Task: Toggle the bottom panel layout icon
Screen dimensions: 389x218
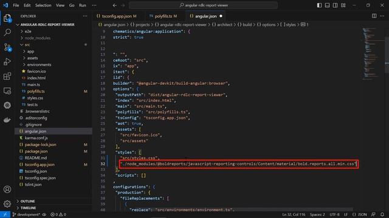Action: coord(327,5)
